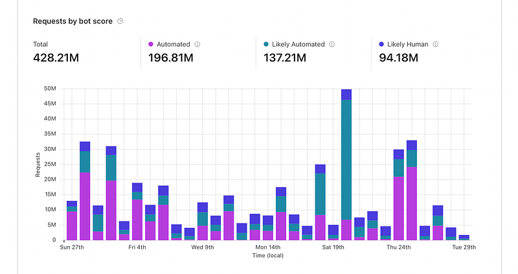Click the info icon next to Likely Human

pos(435,44)
